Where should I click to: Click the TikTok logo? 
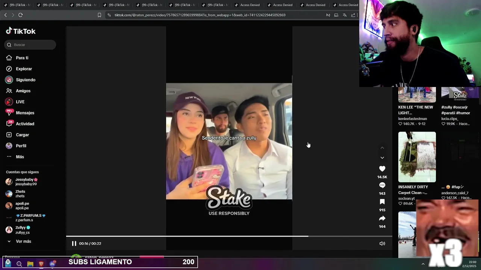tap(21, 31)
